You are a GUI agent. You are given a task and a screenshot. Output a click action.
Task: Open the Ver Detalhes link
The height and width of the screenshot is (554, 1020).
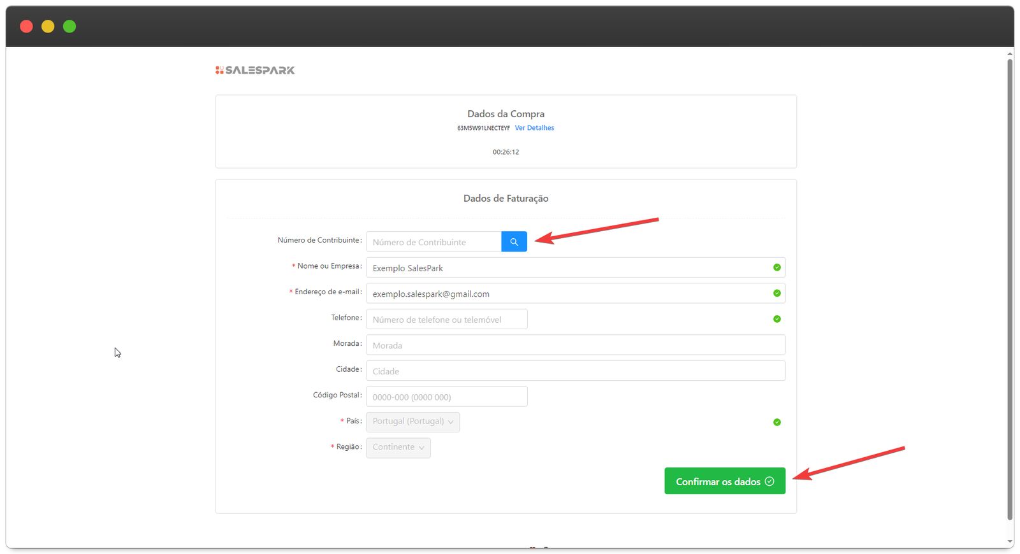(x=534, y=128)
